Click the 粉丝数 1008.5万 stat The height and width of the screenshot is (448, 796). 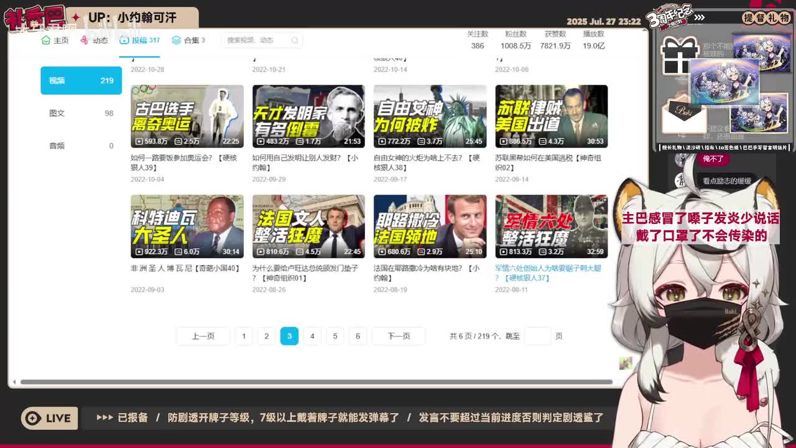[516, 40]
